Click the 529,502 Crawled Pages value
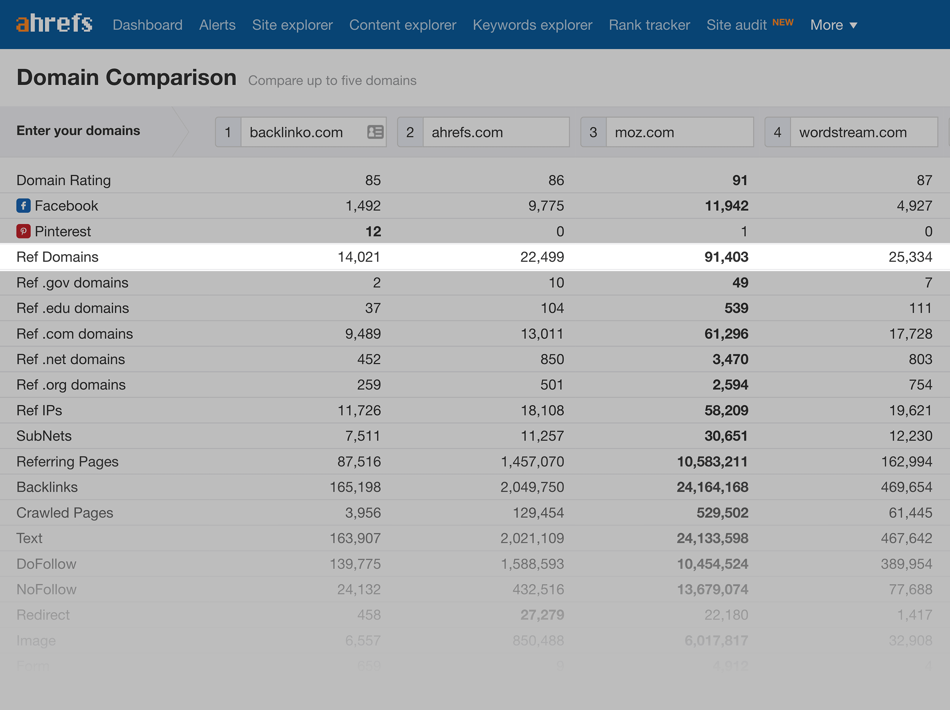Viewport: 950px width, 710px height. coord(722,512)
